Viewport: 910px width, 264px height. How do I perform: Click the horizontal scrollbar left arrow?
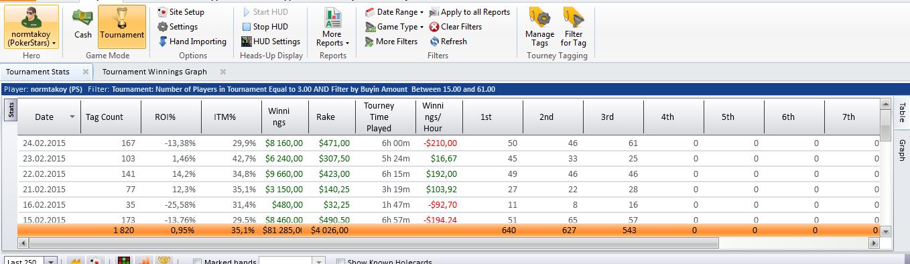tap(23, 243)
